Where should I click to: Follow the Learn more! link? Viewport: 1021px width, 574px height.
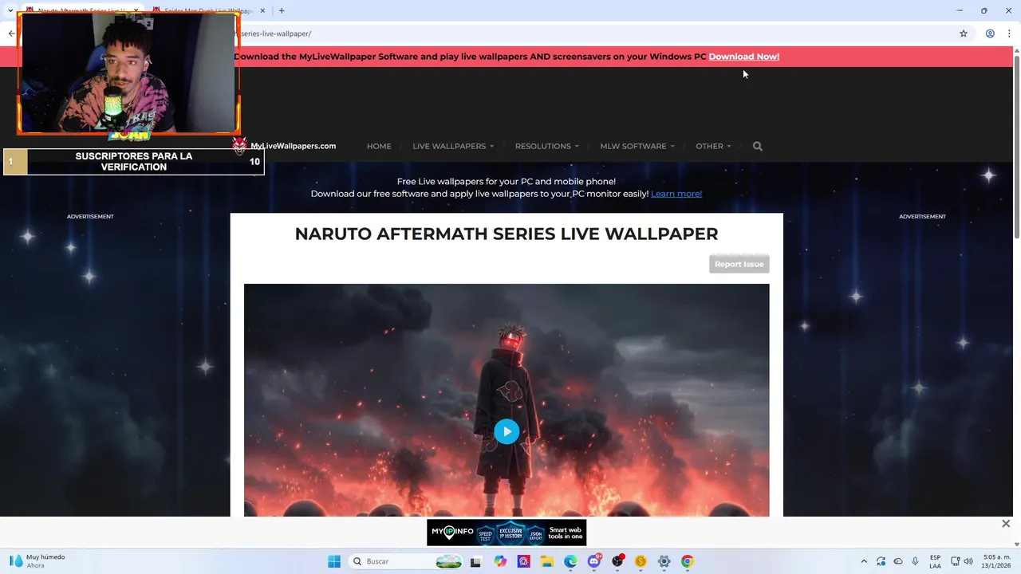point(676,194)
